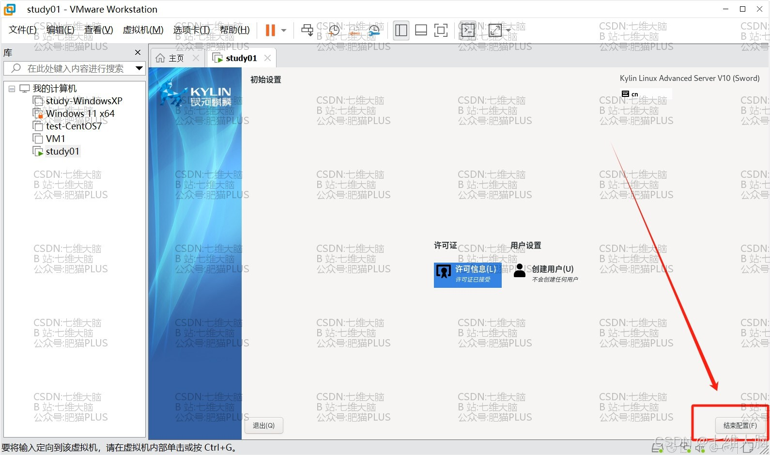Open the power options dropdown arrow beside pause

point(284,30)
